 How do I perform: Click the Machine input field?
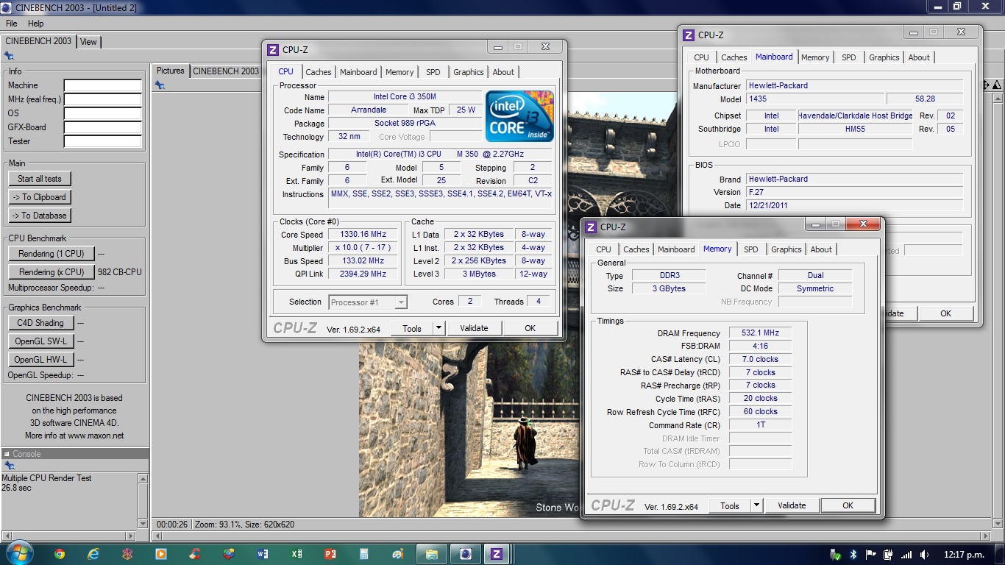click(x=103, y=86)
